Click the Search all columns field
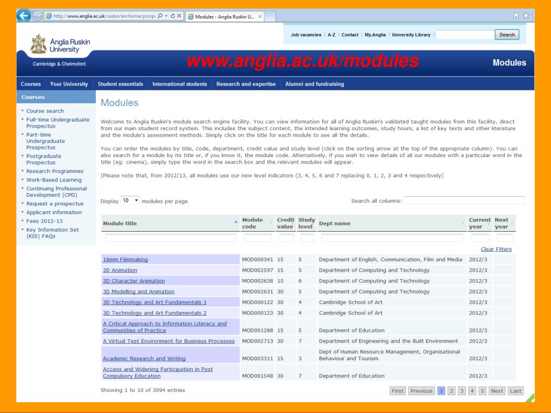This screenshot has height=413, width=551. coord(464,201)
